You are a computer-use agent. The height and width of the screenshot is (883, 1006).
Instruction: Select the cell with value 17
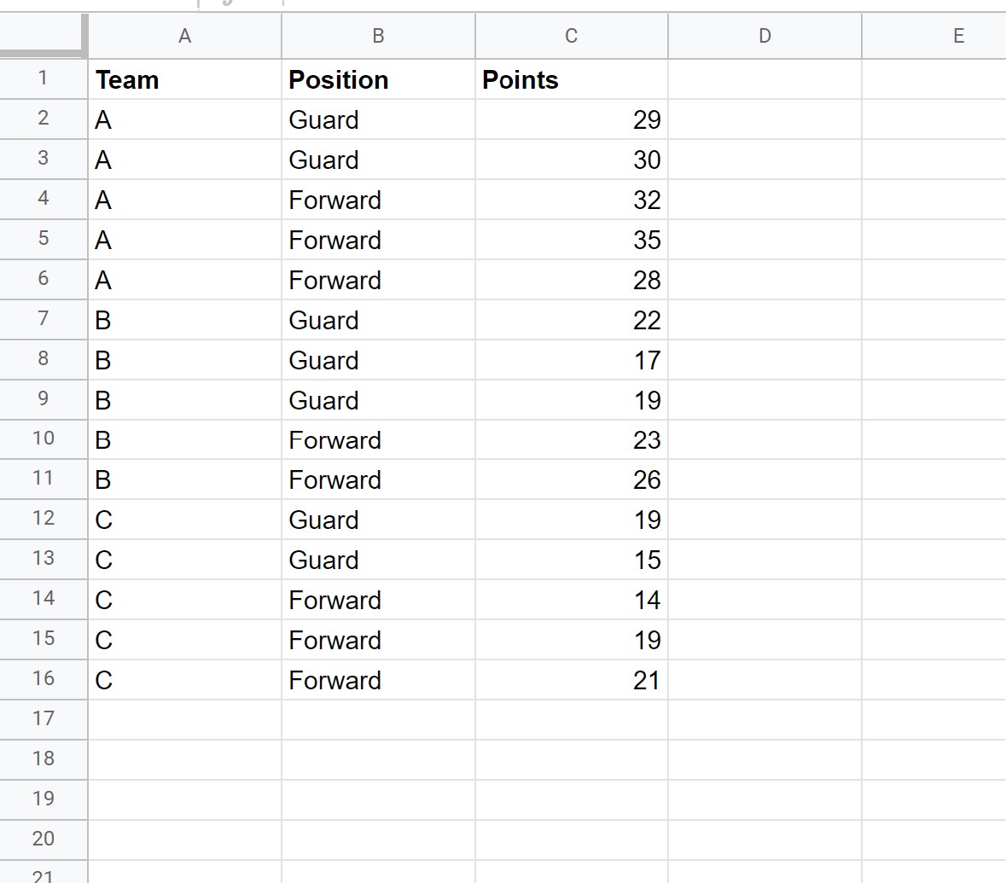tap(572, 360)
